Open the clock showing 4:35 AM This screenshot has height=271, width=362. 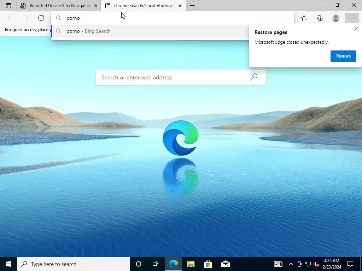click(x=332, y=264)
